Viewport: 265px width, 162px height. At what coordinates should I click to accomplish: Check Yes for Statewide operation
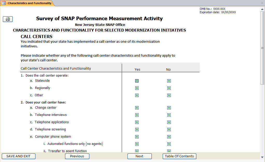click(137, 81)
